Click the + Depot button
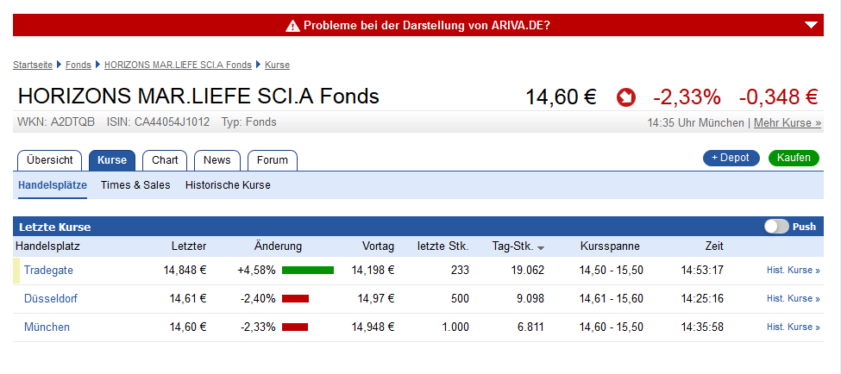The image size is (841, 374). tap(731, 158)
